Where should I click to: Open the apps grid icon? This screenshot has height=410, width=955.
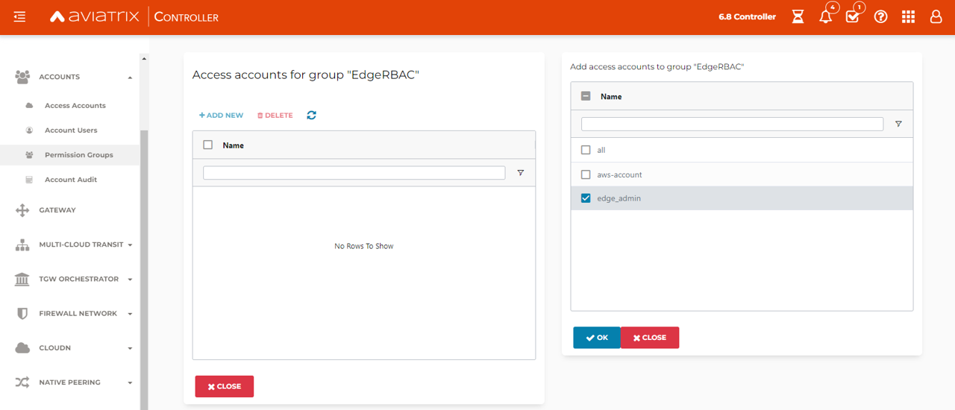click(x=908, y=16)
